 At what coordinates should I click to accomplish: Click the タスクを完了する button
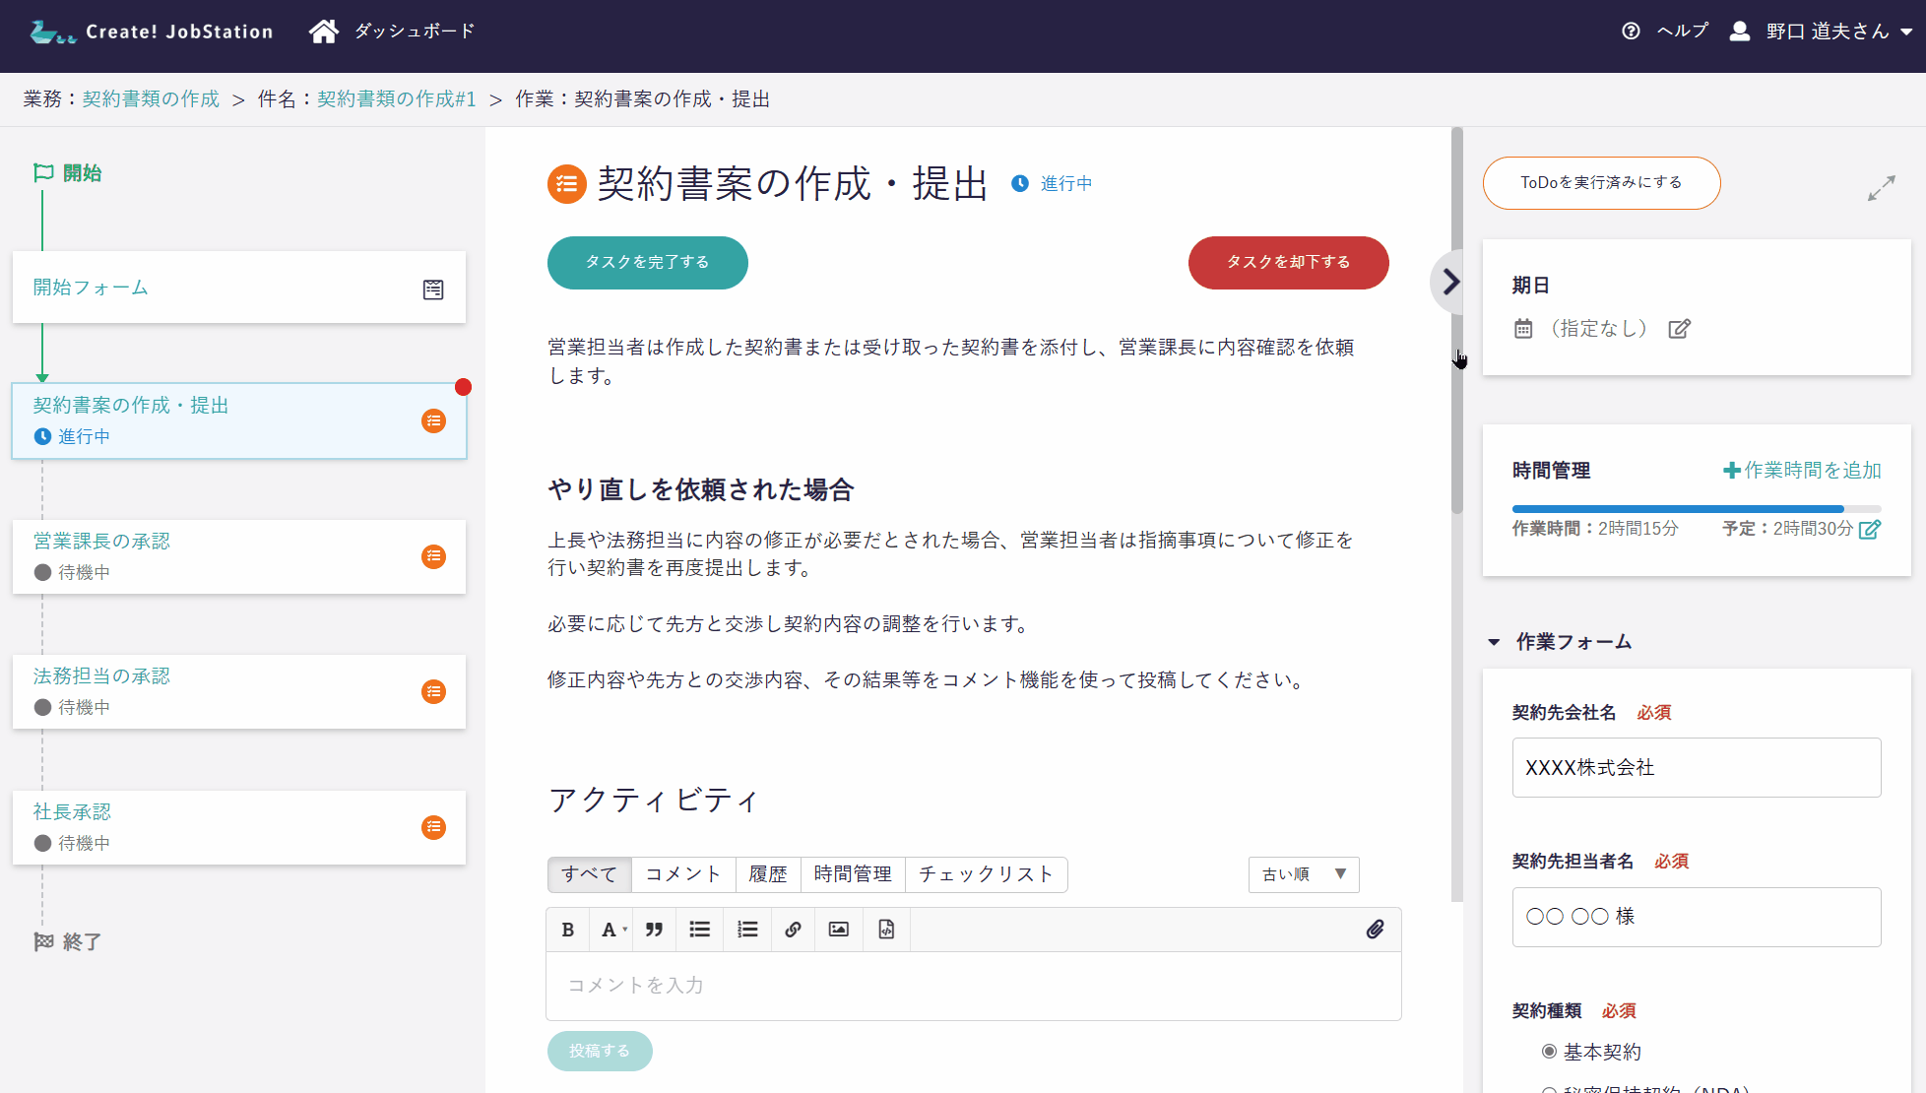coord(647,263)
